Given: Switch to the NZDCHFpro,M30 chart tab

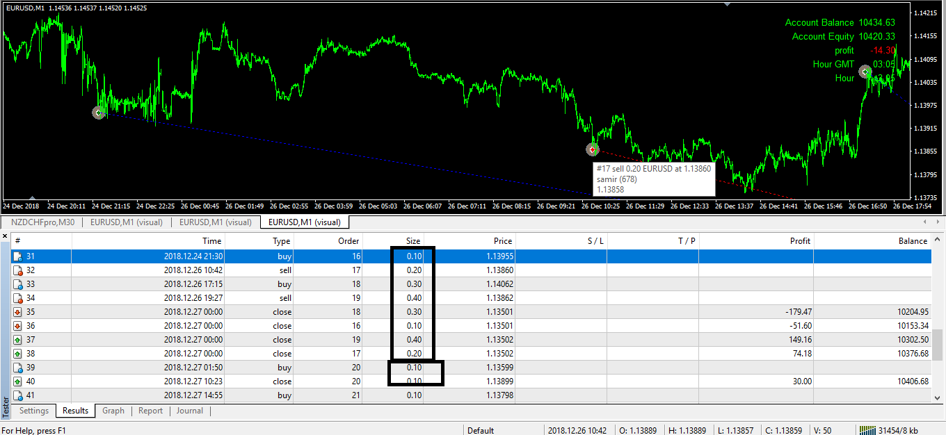Looking at the screenshot, I should (x=42, y=222).
